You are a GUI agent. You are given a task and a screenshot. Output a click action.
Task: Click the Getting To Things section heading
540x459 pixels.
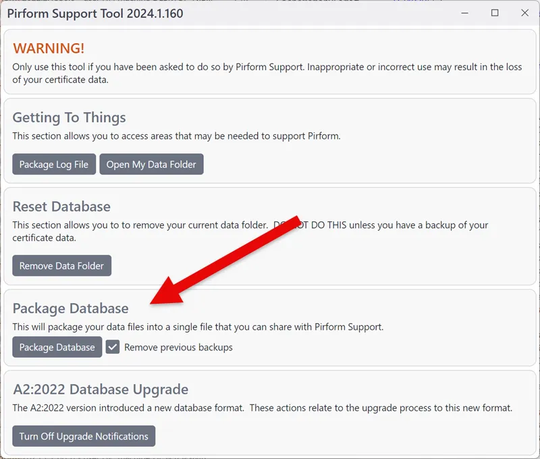pyautogui.click(x=68, y=117)
